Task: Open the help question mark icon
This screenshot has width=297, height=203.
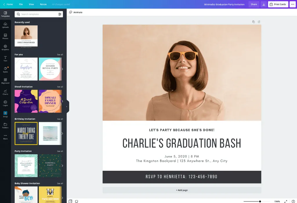Action: [293, 202]
